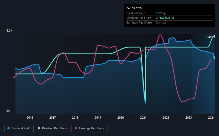
Task: Click the 2.8% Dividend Yield tooltip value
Action: 159,13
